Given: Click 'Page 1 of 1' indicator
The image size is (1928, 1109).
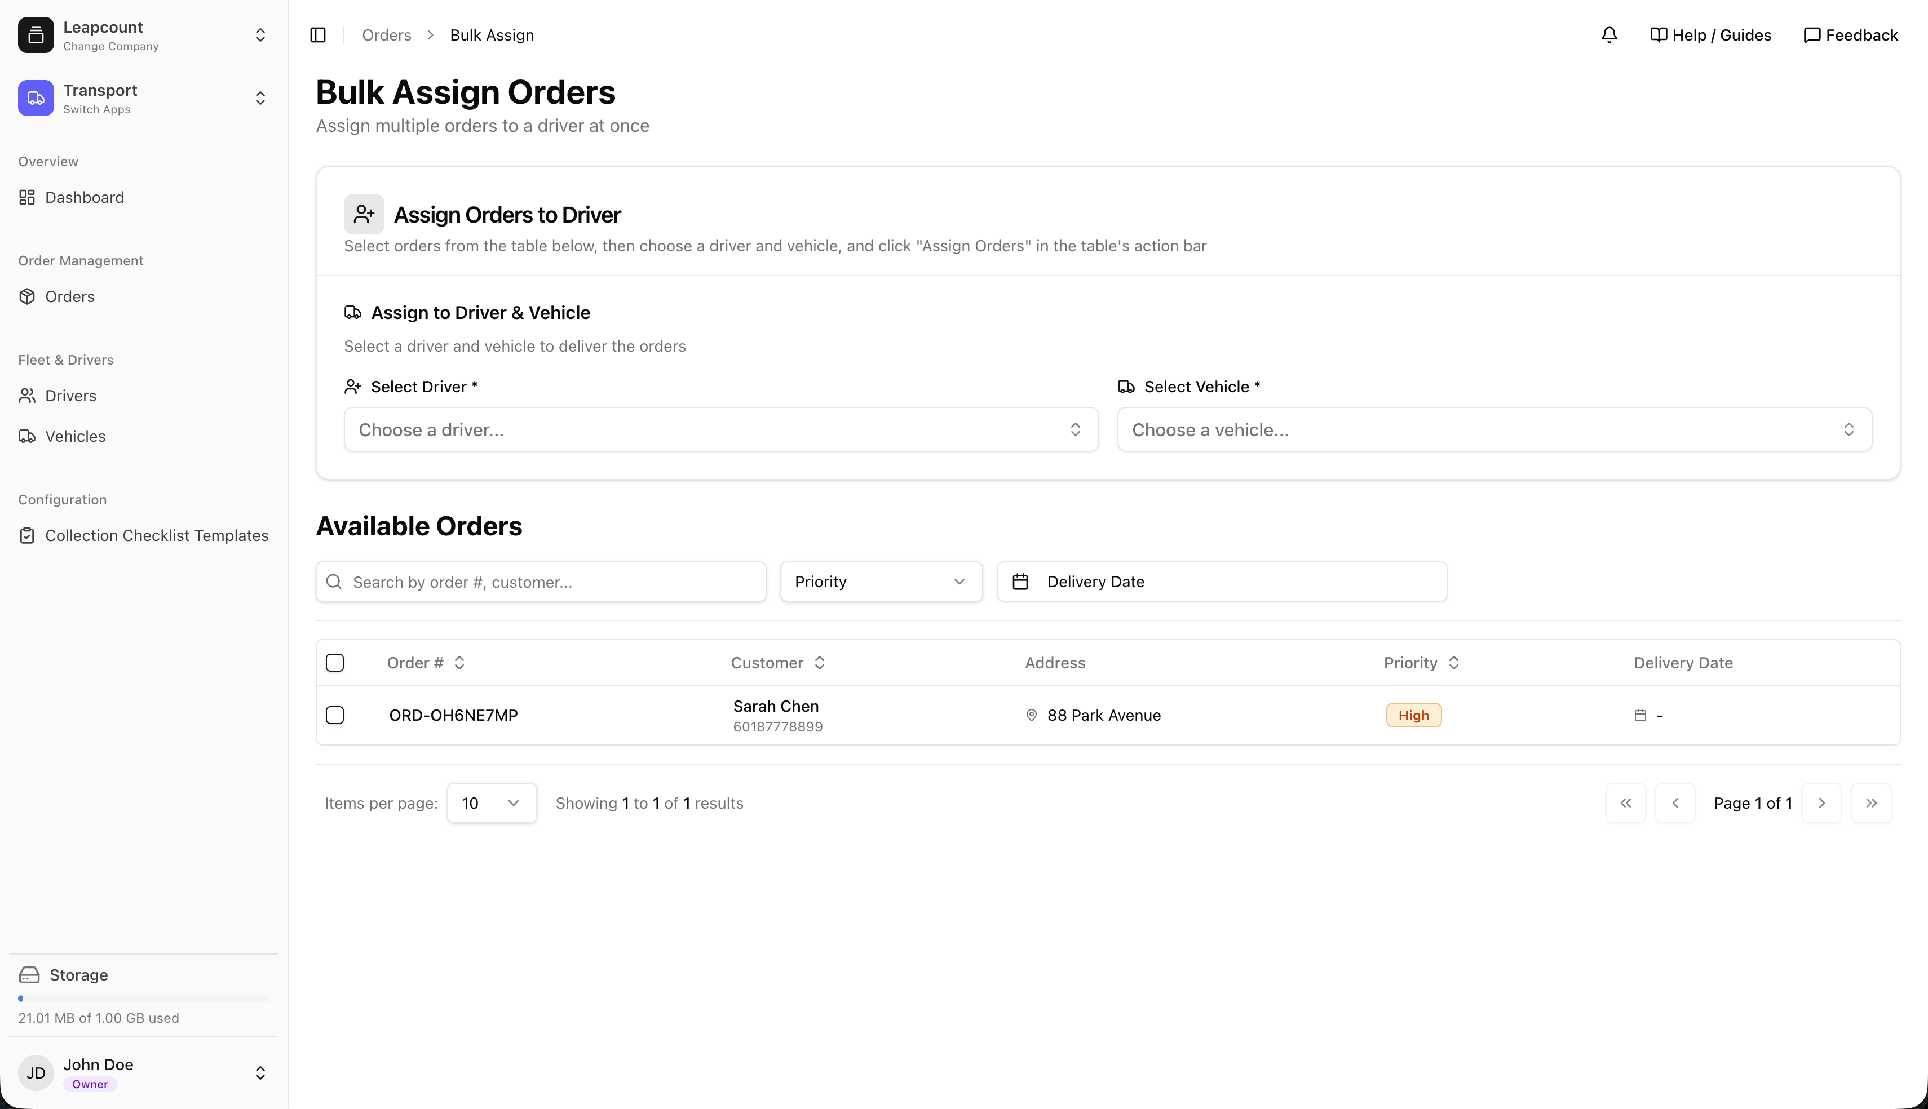Looking at the screenshot, I should click(x=1753, y=803).
